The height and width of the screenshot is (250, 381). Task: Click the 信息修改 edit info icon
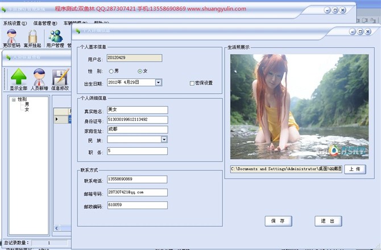[x=60, y=77]
